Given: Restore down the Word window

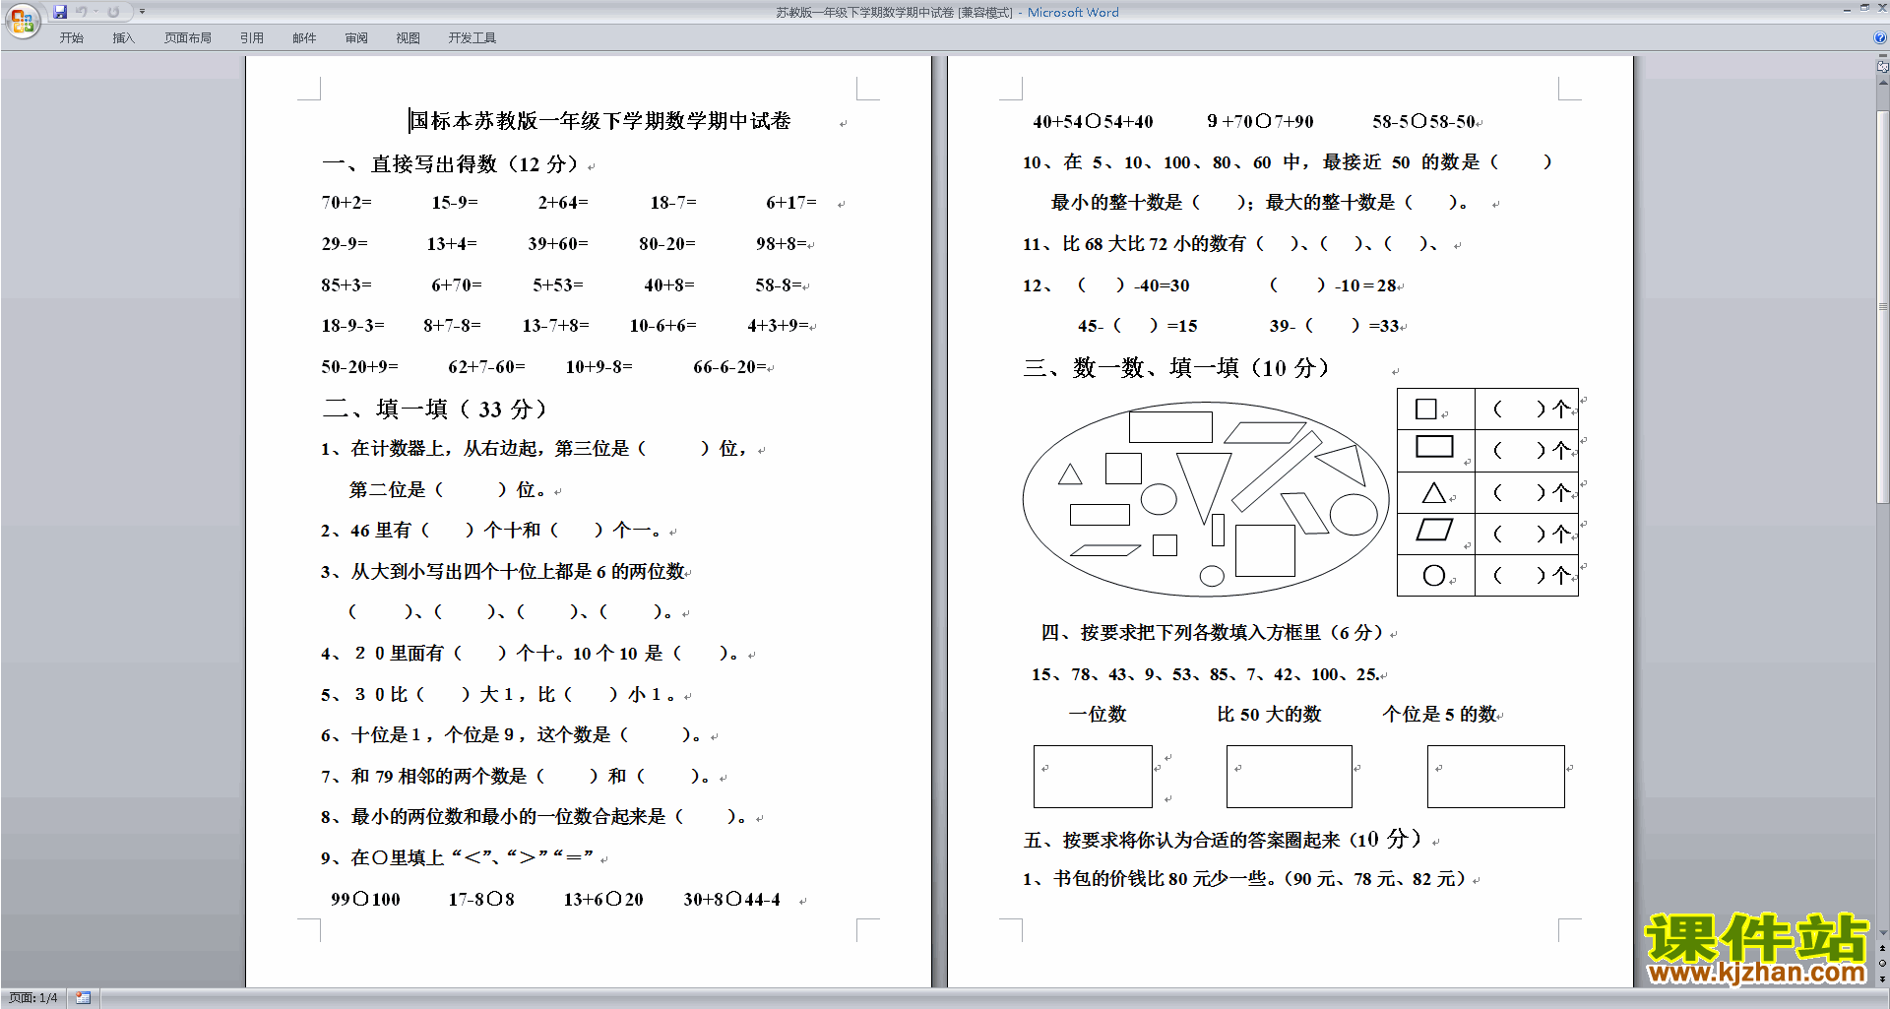Looking at the screenshot, I should 1864,9.
